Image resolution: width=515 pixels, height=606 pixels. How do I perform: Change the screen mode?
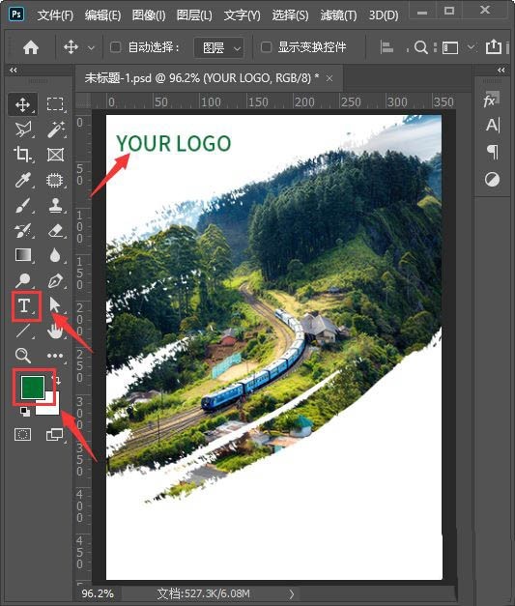coord(54,434)
